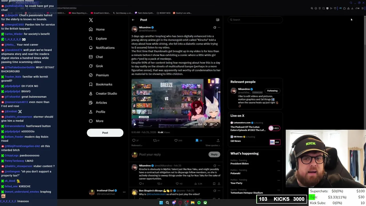Click the Grok icon on Nikandros' main post
The image size is (366, 206).
(x=215, y=27)
